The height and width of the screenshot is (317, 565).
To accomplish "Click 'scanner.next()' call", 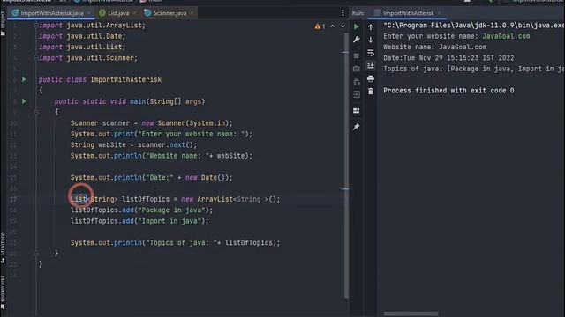I will coord(165,144).
